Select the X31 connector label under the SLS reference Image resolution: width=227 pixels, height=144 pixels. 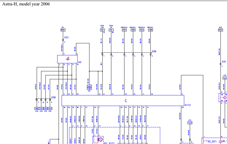(x=224, y=62)
